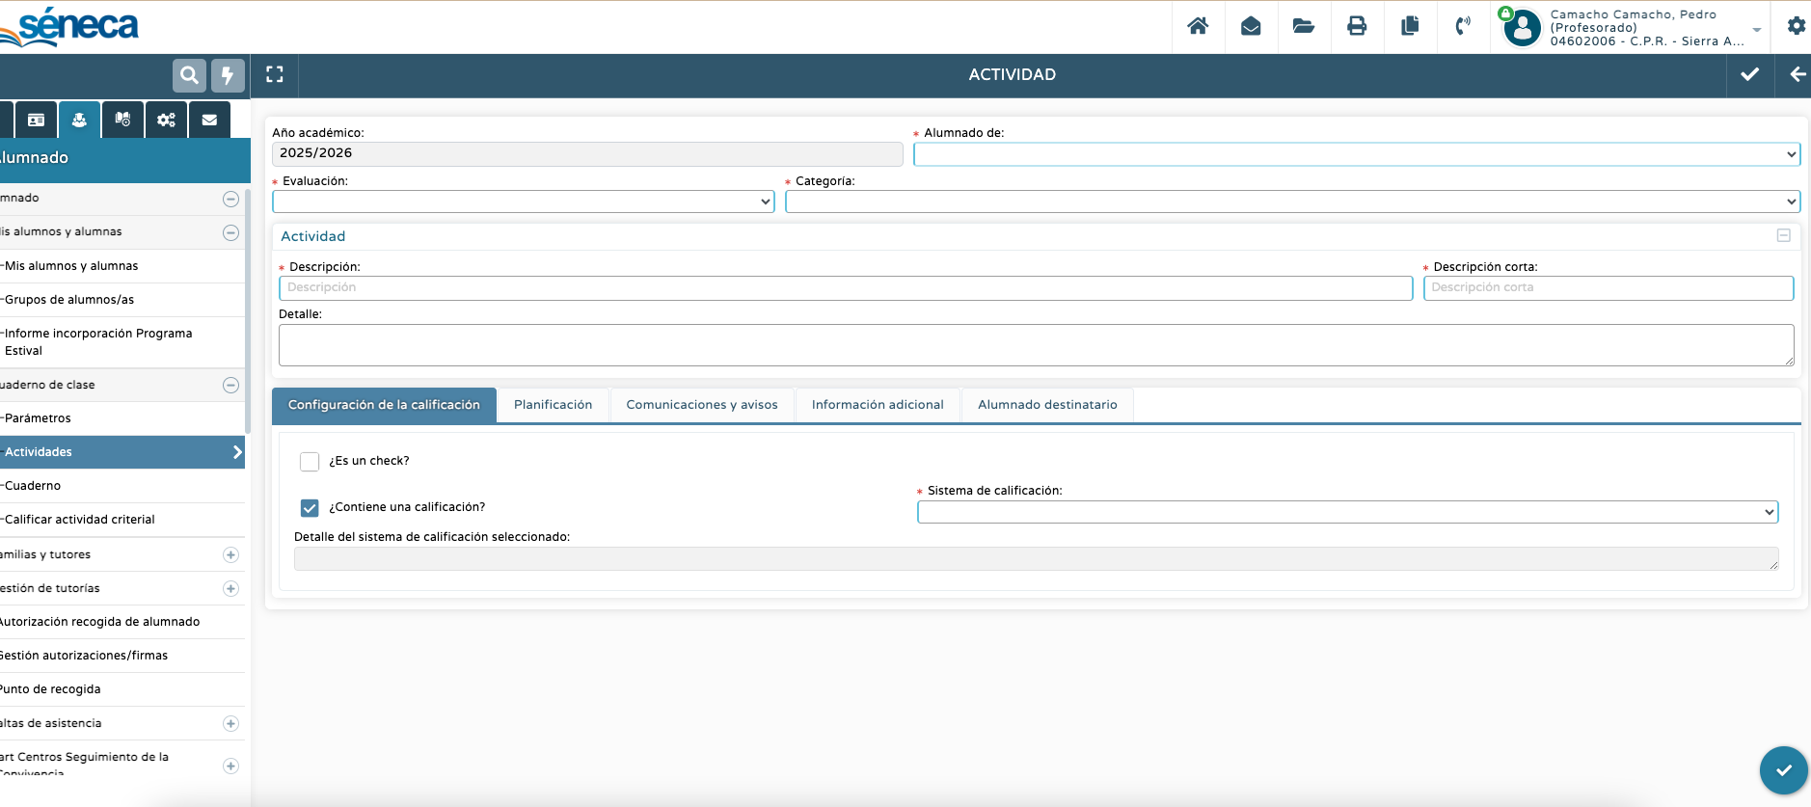This screenshot has width=1811, height=807.
Task: Click the home icon in top toolbar
Action: click(x=1198, y=26)
